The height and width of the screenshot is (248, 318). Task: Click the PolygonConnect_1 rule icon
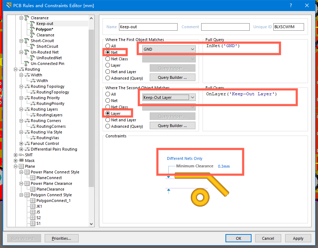pos(33,201)
